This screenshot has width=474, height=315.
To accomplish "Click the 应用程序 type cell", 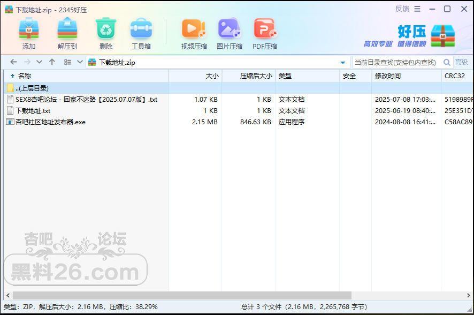I will point(292,122).
